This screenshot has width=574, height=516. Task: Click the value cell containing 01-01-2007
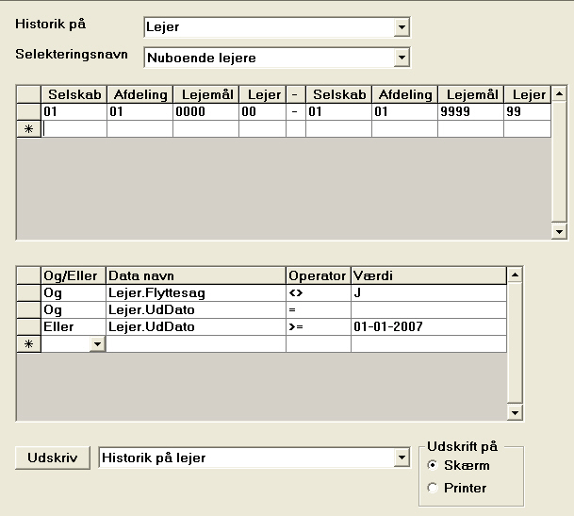pos(428,326)
